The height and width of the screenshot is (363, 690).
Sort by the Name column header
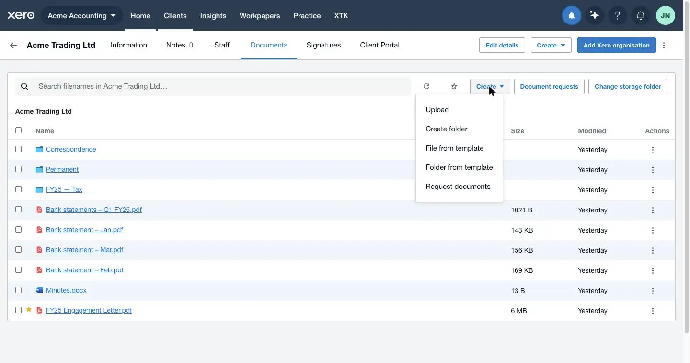[45, 131]
